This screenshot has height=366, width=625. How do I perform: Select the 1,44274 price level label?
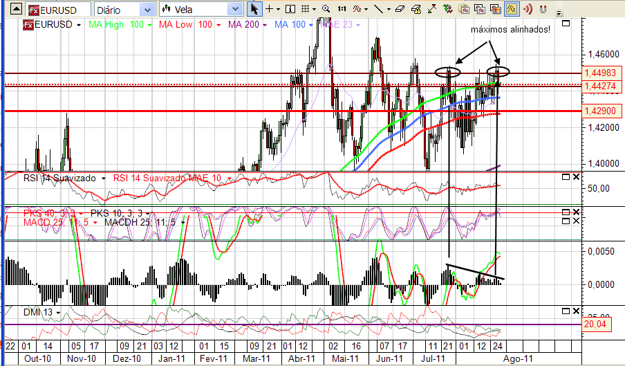coord(601,86)
